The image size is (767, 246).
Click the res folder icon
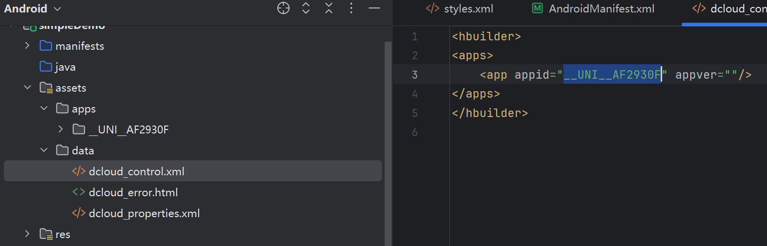point(46,235)
